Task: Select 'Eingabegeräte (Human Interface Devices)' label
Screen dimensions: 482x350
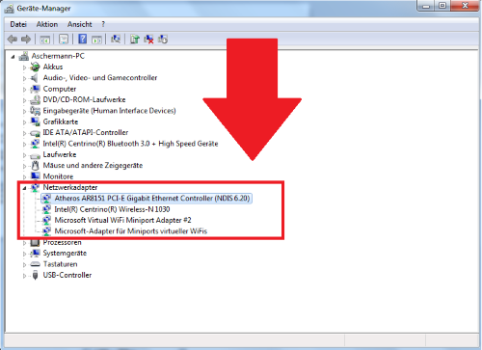Action: pyautogui.click(x=109, y=111)
